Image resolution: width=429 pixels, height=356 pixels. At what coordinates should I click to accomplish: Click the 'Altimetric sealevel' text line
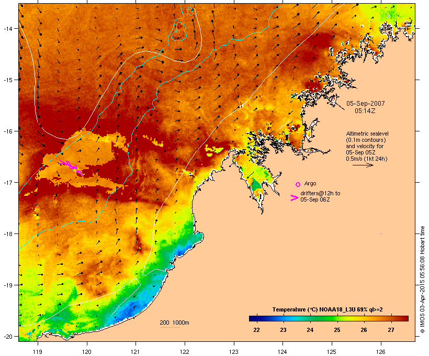coord(367,133)
